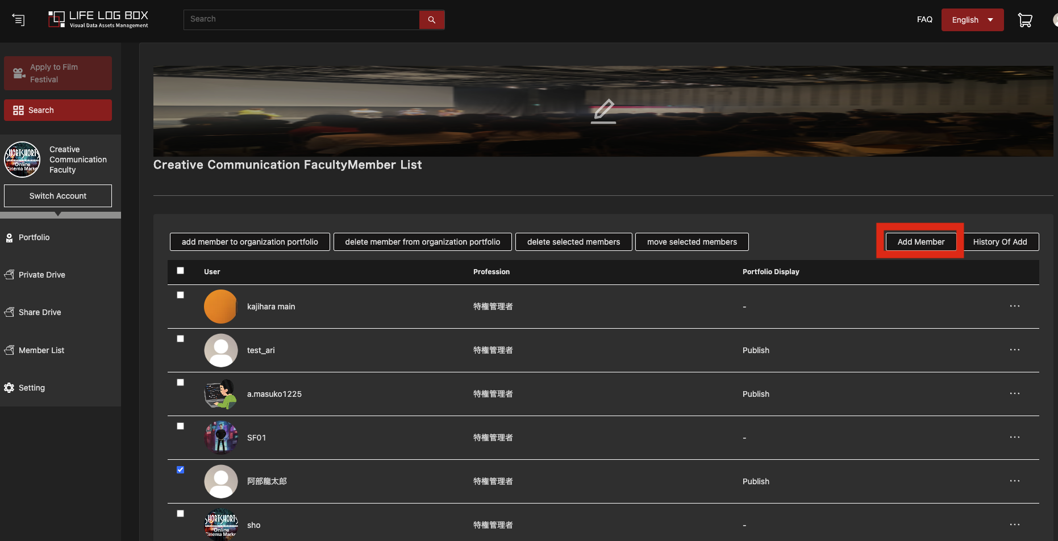
Task: Open the English language dropdown
Action: click(x=972, y=20)
